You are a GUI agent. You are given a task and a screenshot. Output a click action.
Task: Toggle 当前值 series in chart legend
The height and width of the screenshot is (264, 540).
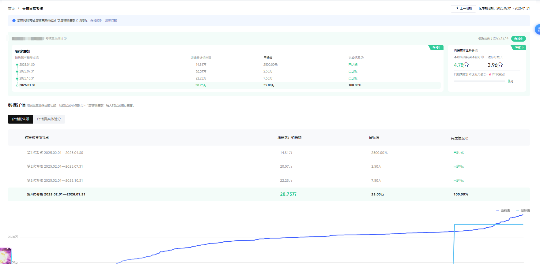point(503,210)
